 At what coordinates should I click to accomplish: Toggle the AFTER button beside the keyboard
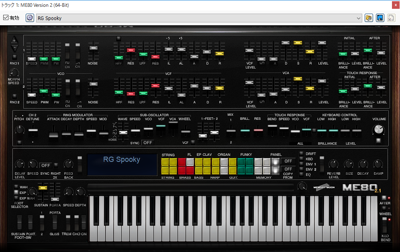[x=384, y=198]
